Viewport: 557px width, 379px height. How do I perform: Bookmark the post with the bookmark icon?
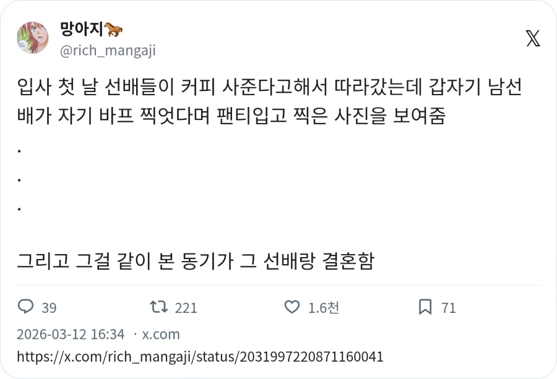tap(425, 307)
